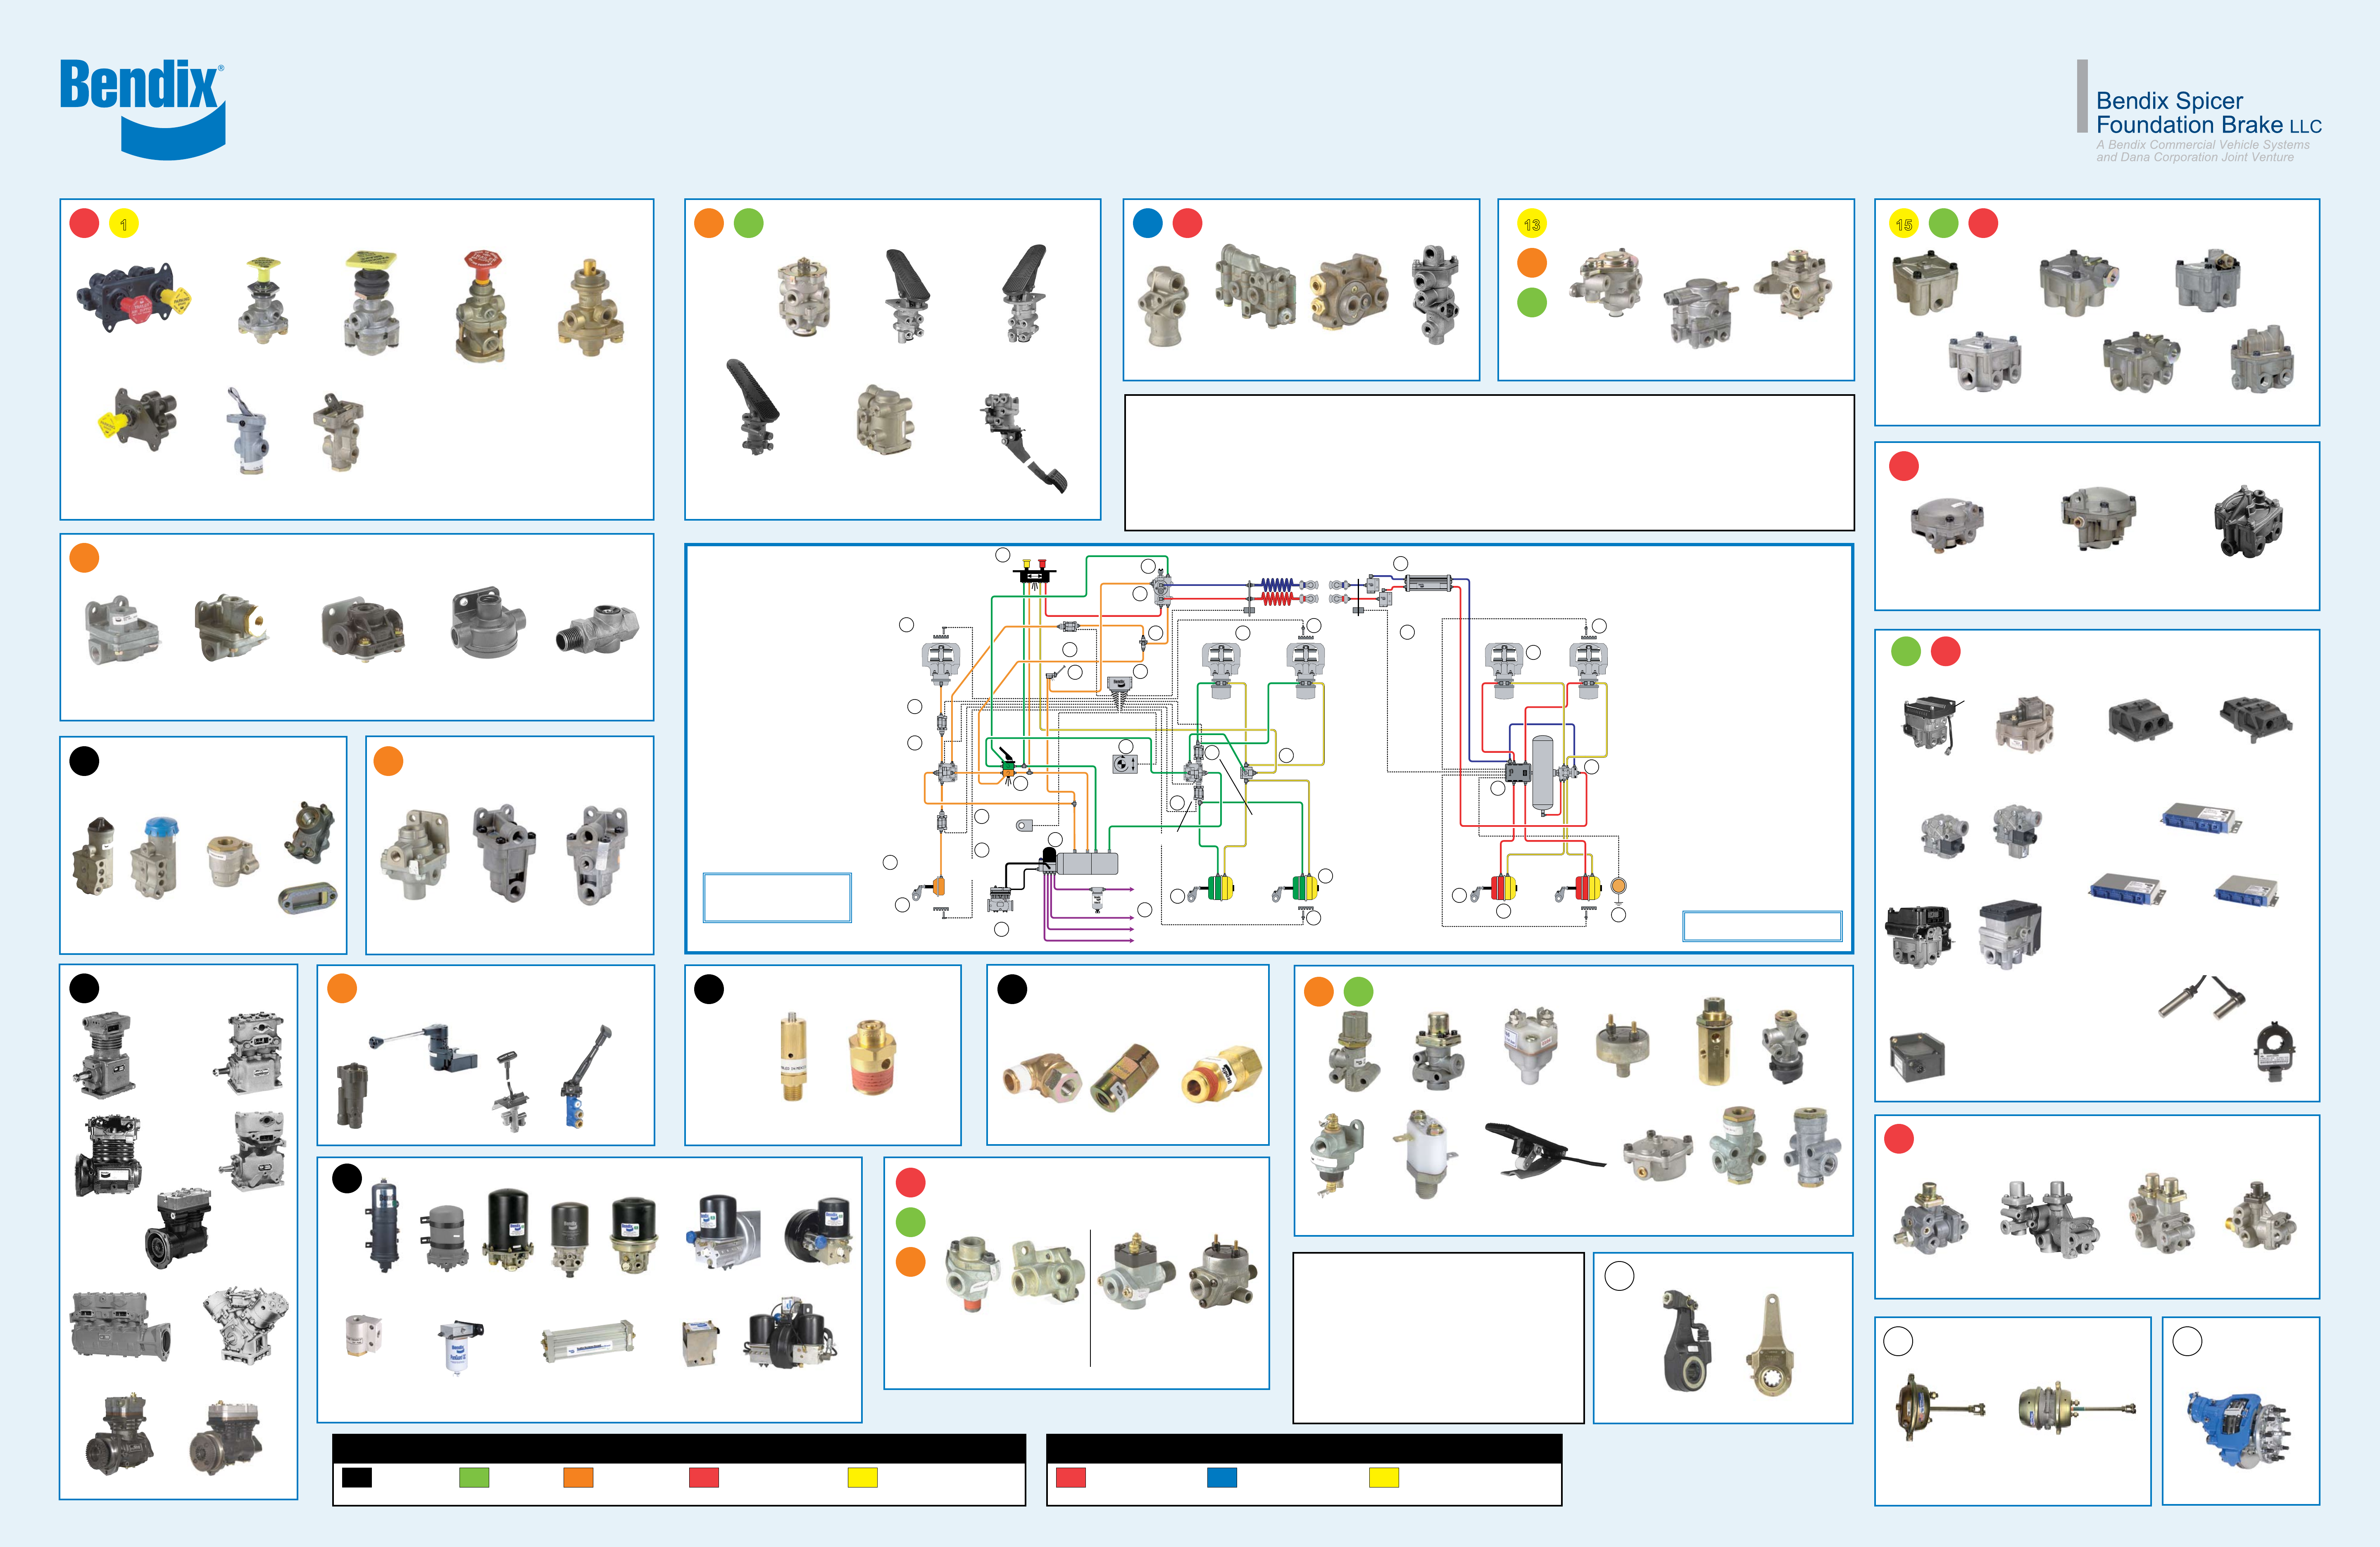
Task: Select the yellow circle numbered 1
Action: [x=123, y=224]
